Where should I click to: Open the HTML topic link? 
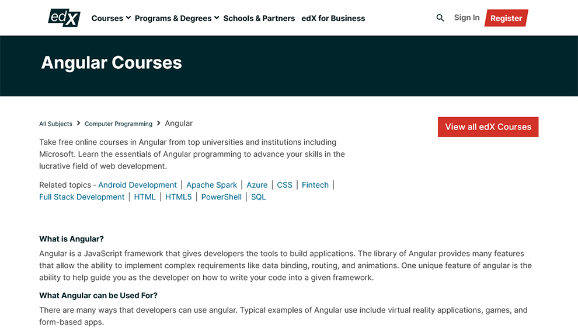click(145, 197)
